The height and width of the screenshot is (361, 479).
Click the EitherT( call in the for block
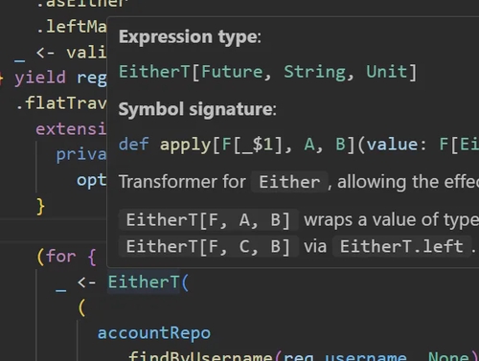pos(148,282)
